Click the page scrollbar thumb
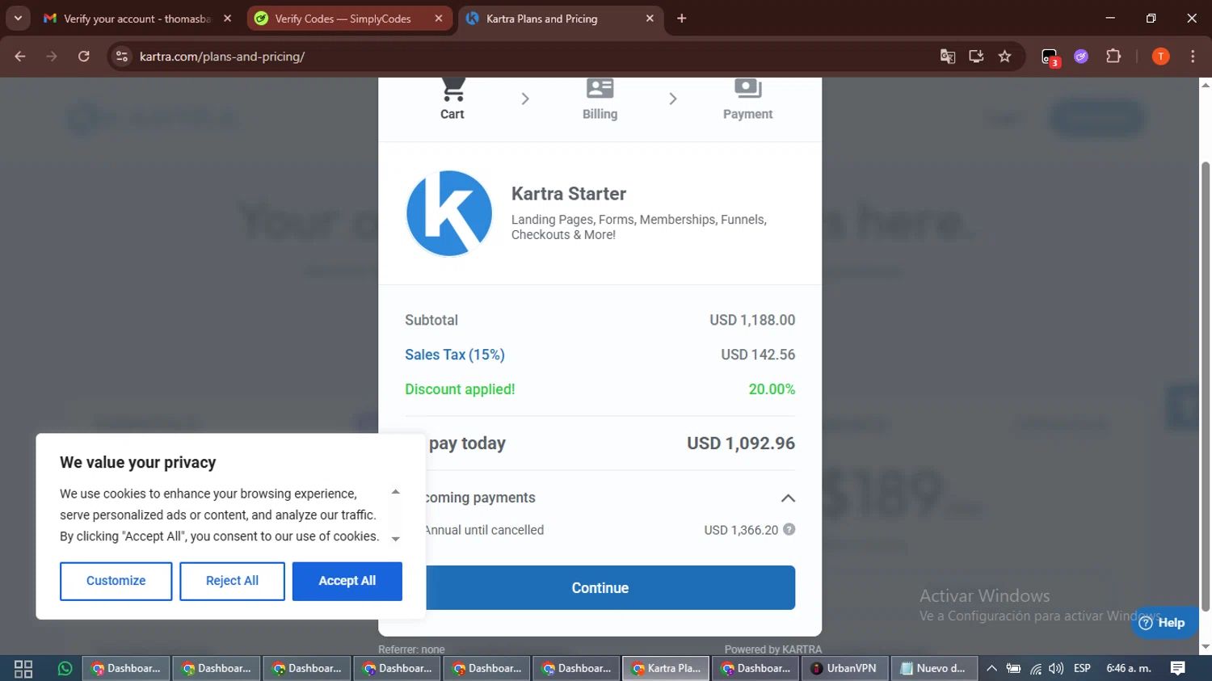 point(1206,386)
